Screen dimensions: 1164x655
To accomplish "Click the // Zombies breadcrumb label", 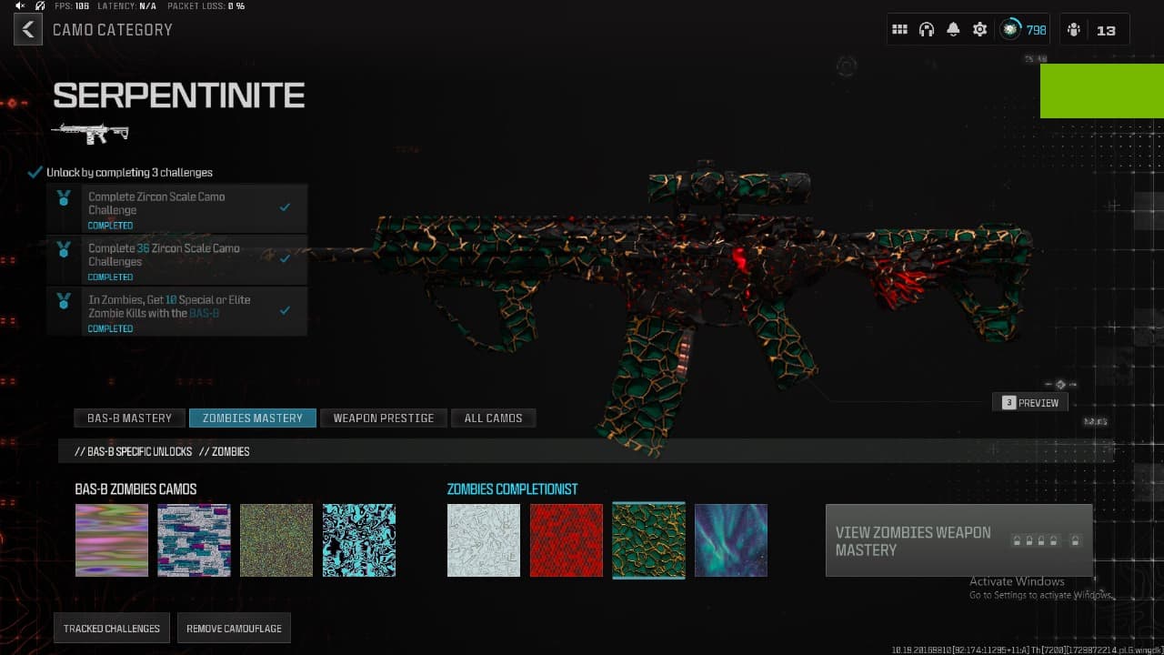I will [224, 451].
